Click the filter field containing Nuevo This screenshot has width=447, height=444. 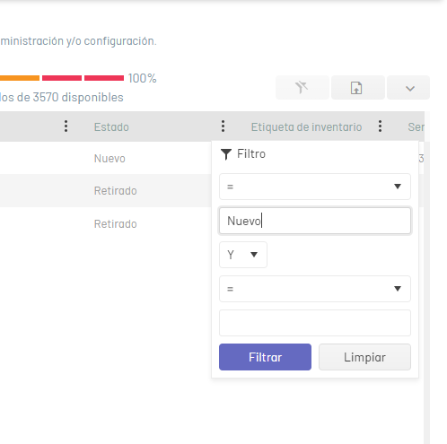point(315,221)
